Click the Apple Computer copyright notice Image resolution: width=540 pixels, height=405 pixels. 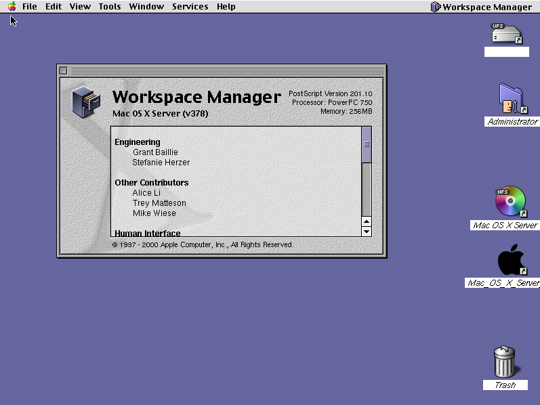click(203, 244)
